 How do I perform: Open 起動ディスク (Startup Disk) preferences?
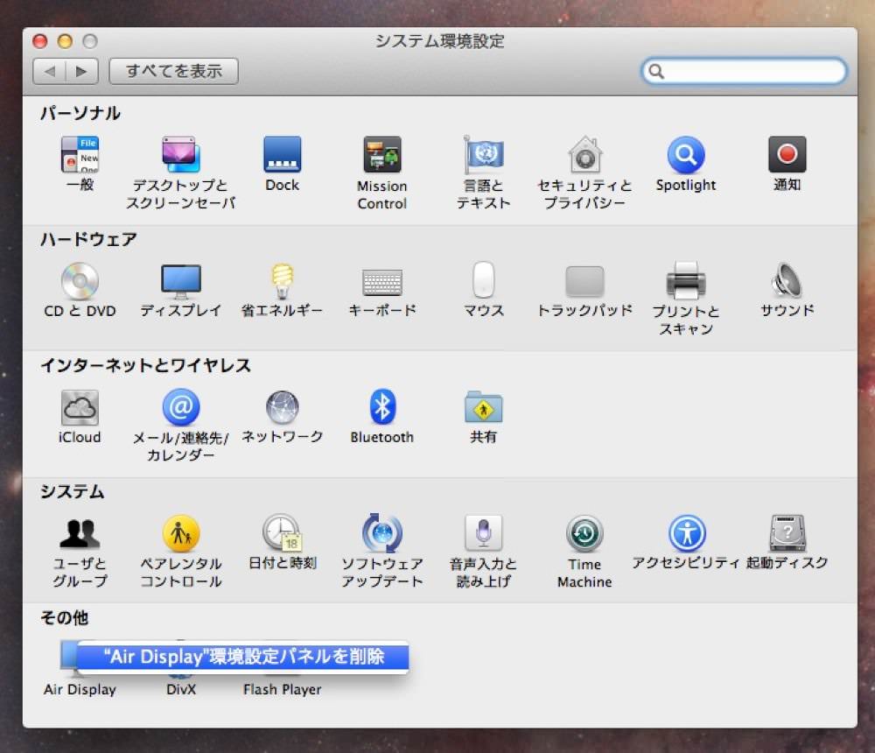pos(787,533)
